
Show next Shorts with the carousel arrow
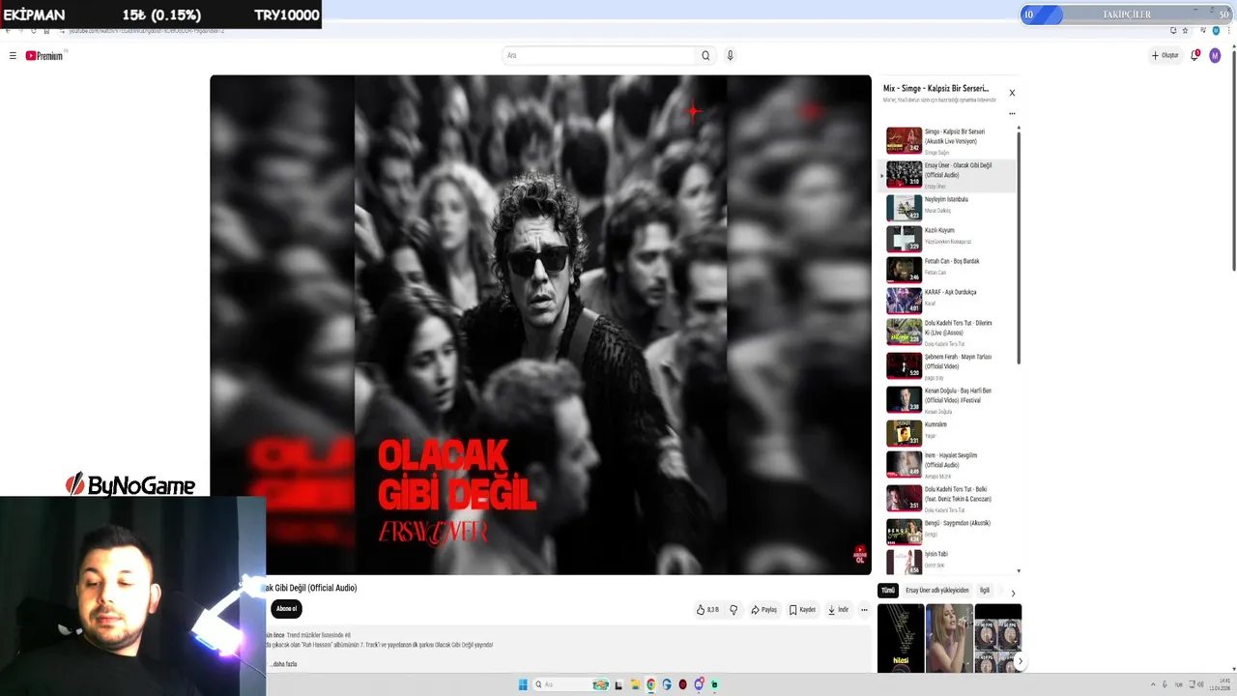1020,661
